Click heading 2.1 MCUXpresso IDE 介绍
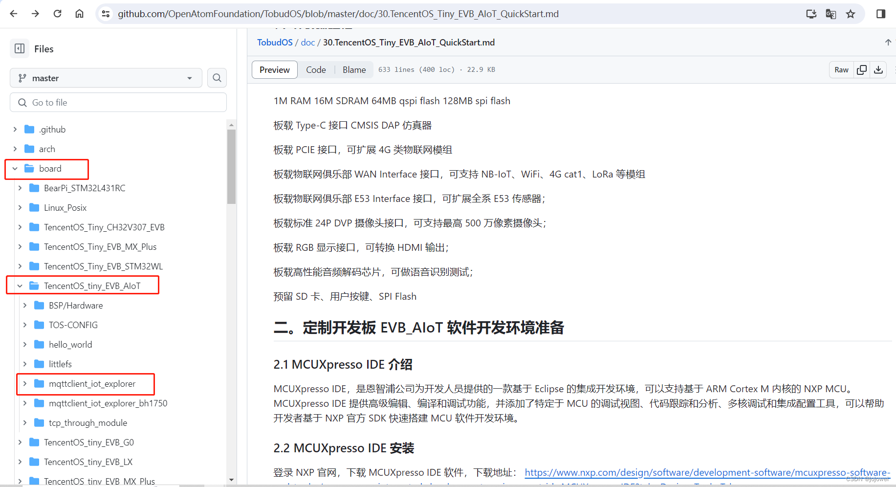The width and height of the screenshot is (896, 487). (343, 364)
